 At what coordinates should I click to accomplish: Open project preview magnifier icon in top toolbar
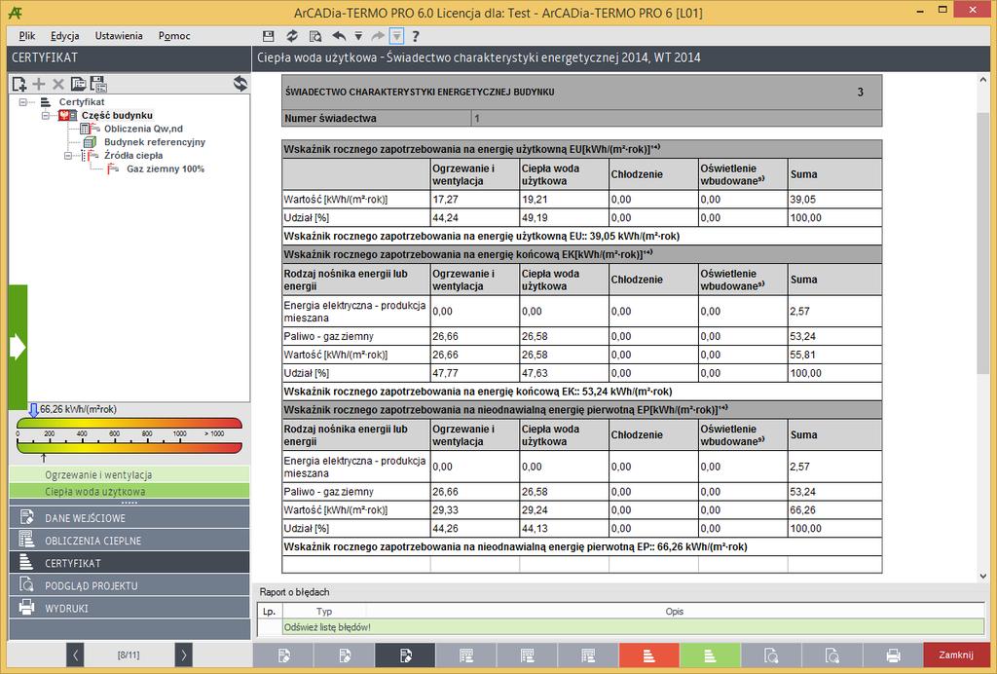pyautogui.click(x=315, y=36)
